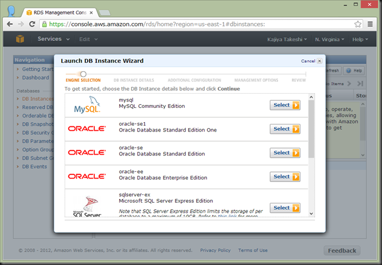382x265 pixels.
Task: Open the Terms of Use link
Action: 253,250
